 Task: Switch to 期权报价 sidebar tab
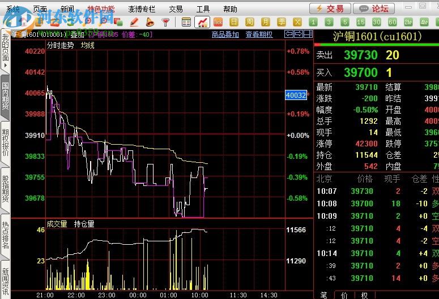[x=5, y=142]
